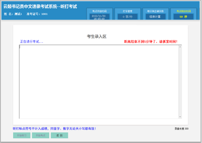The width and height of the screenshot is (202, 143).
Task: Click the text area scrollbar up arrow
Action: click(x=180, y=47)
